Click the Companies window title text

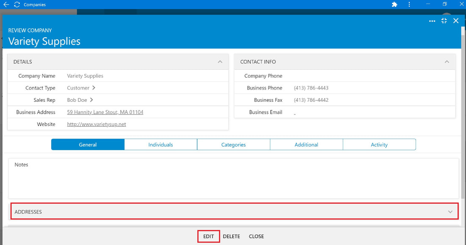(x=35, y=5)
